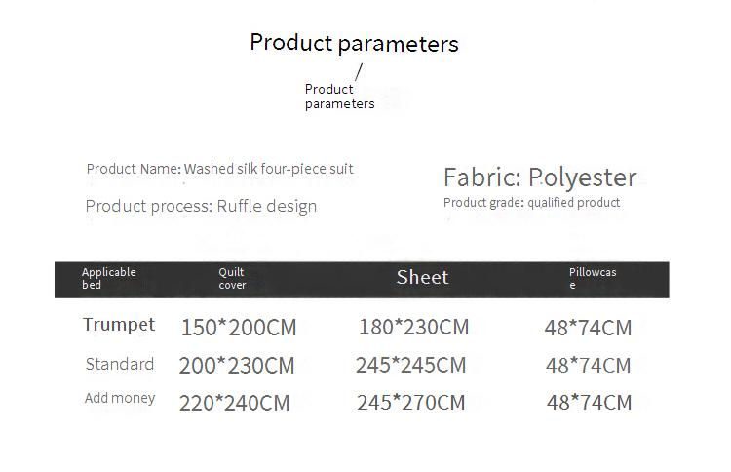
Task: Select the 'Trumpet' row label
Action: click(x=119, y=325)
